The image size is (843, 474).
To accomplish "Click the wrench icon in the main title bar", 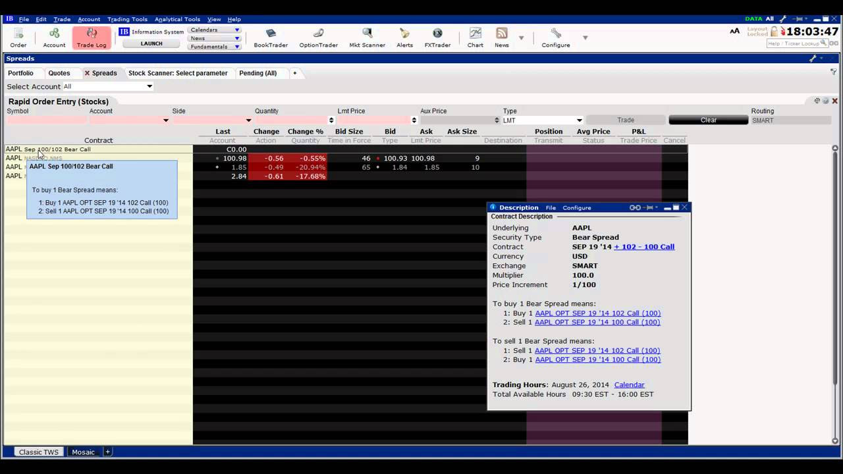I will tap(783, 19).
